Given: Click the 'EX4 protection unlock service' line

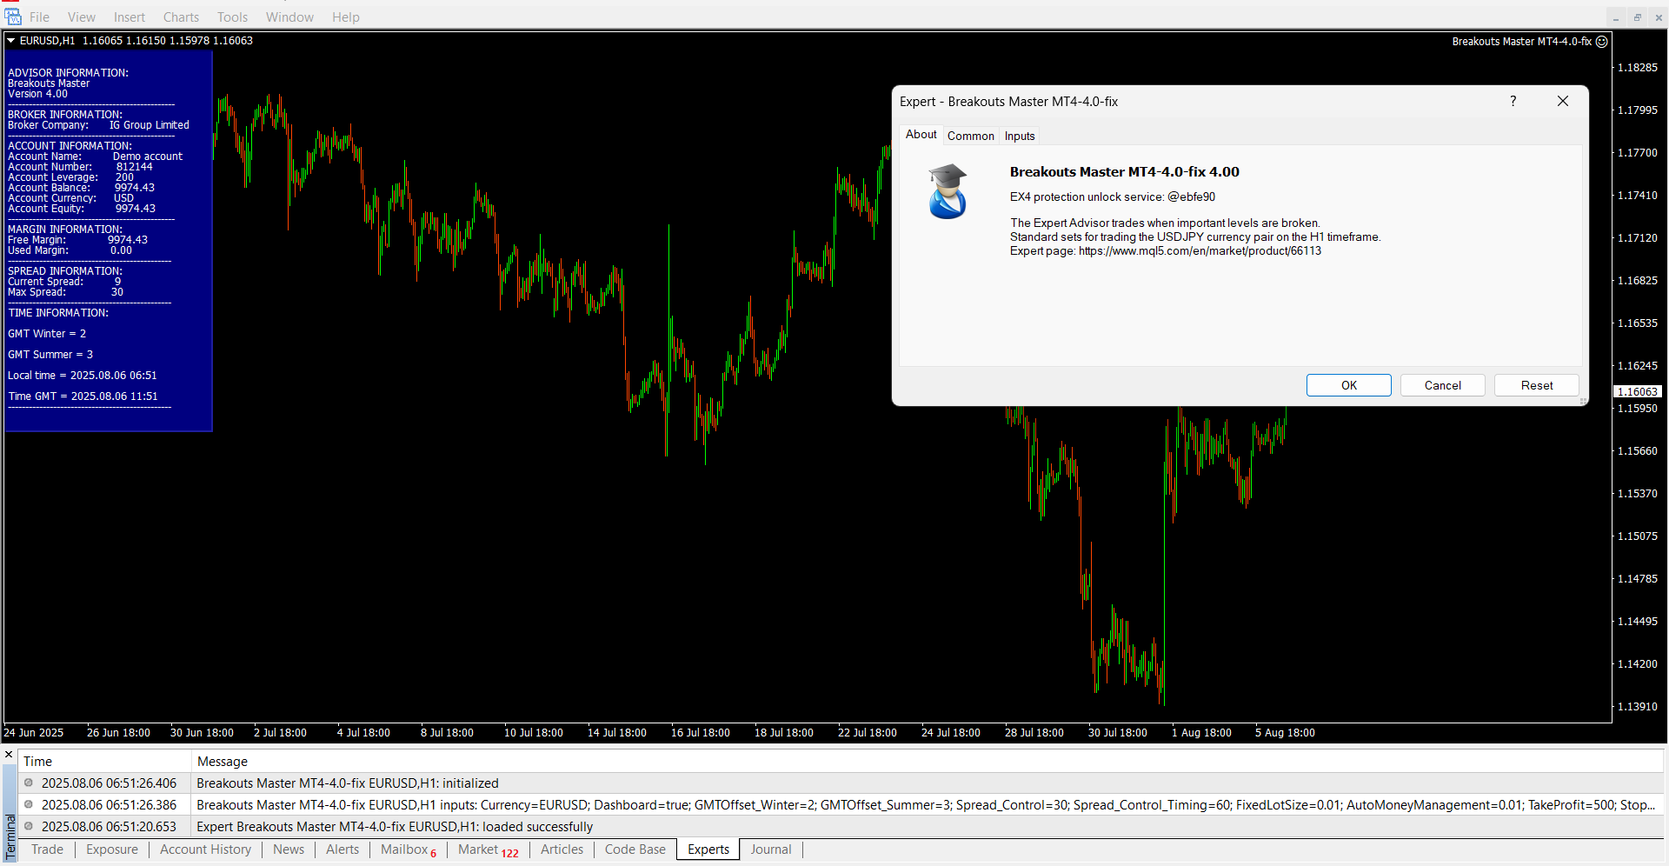Looking at the screenshot, I should pyautogui.click(x=1113, y=197).
